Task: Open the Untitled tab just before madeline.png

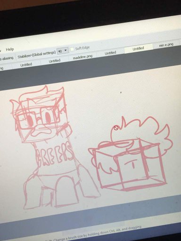Action: (55, 61)
